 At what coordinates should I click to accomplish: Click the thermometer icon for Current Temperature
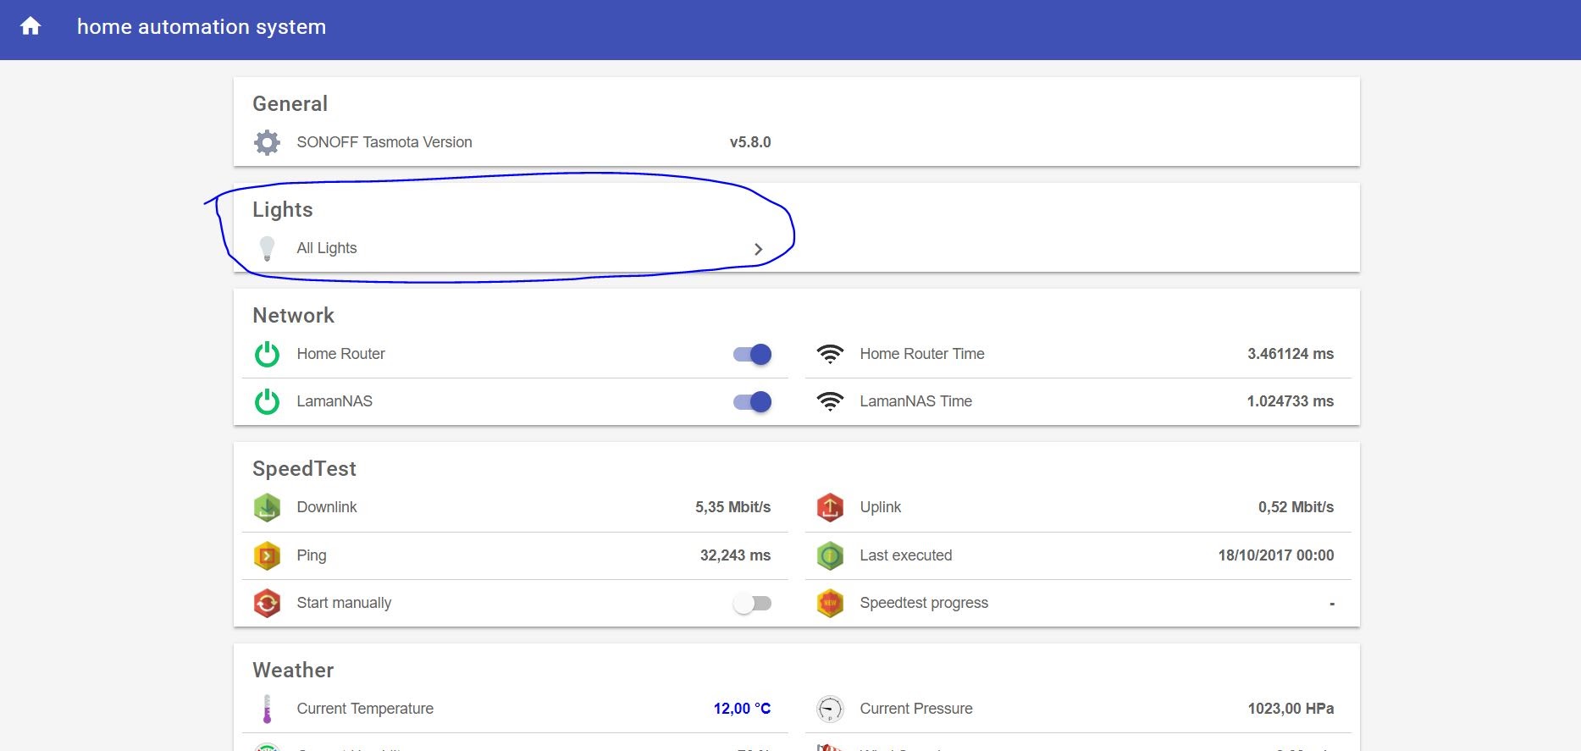pyautogui.click(x=267, y=709)
